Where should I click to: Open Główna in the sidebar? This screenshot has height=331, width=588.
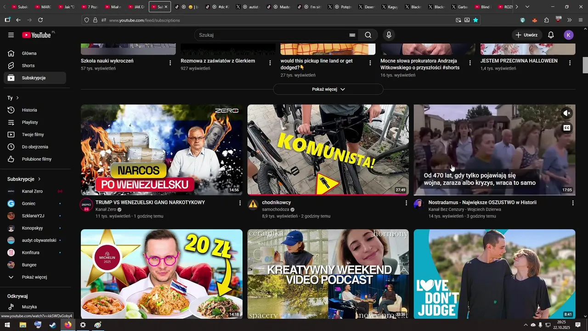pyautogui.click(x=35, y=53)
